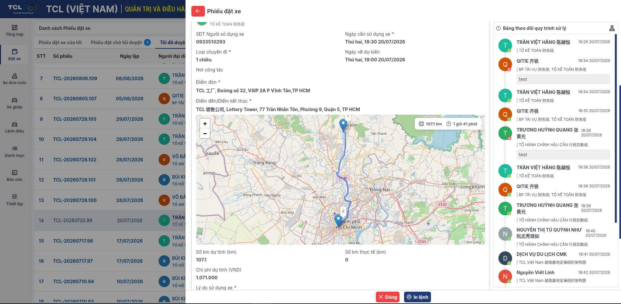The width and height of the screenshot is (621, 304).
Task: Click pending-approval count badge 3
Action: pos(147,42)
